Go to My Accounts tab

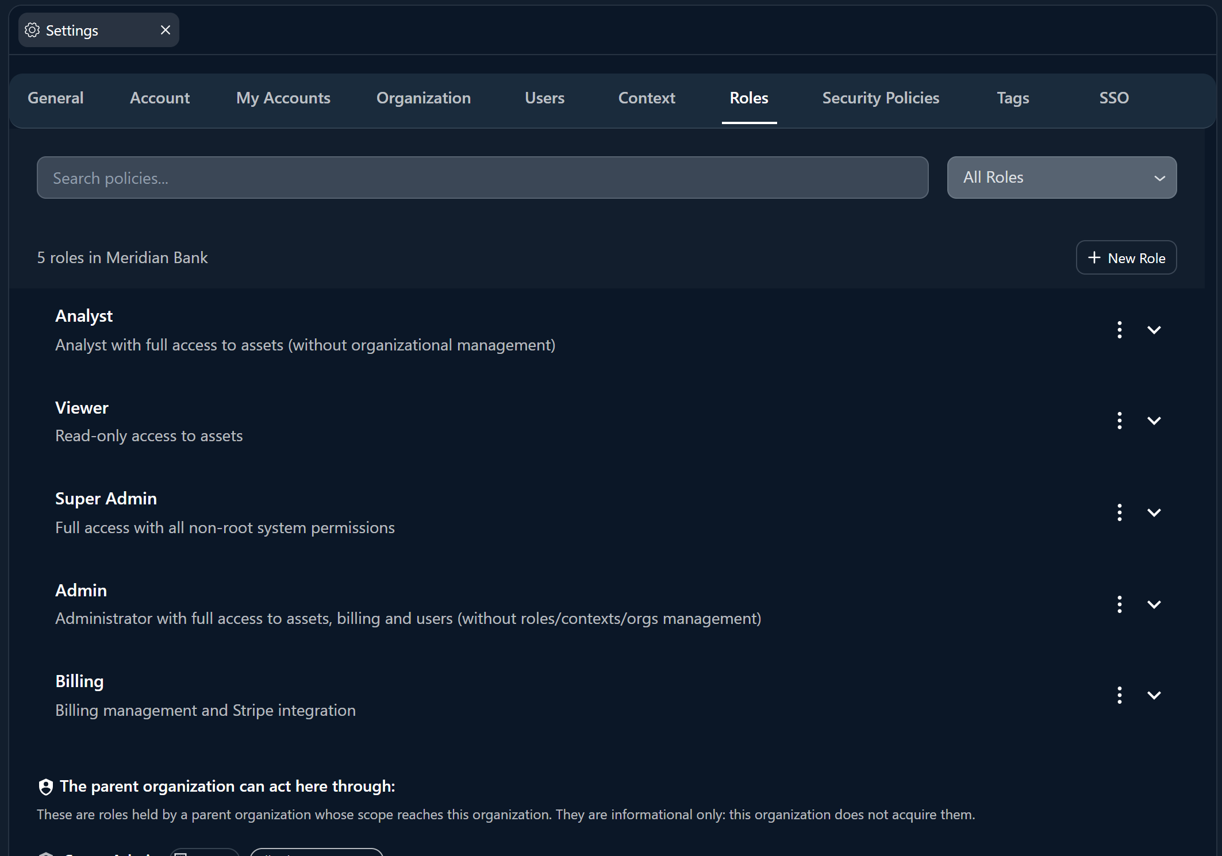(x=283, y=98)
